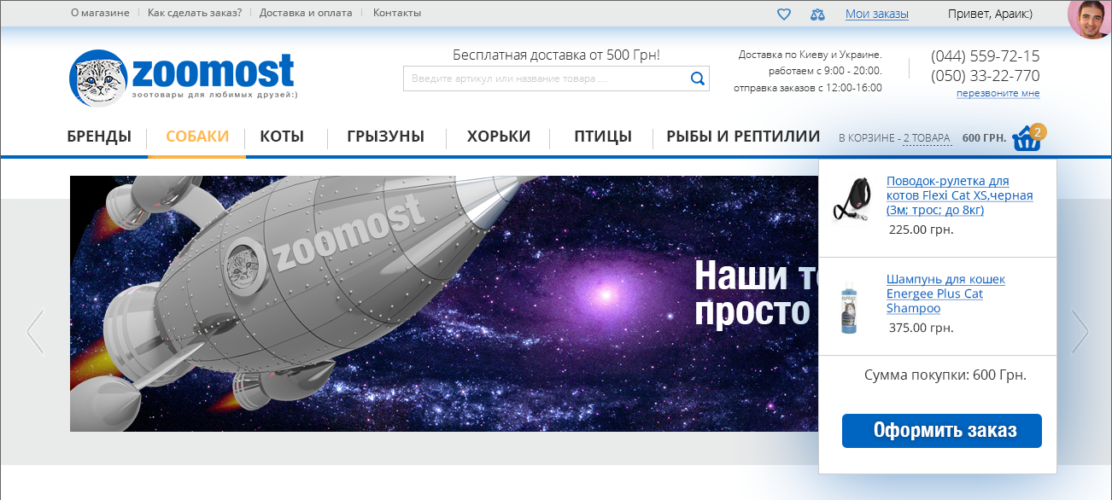The image size is (1112, 500).
Task: Click the heart wishlist icon
Action: (x=784, y=14)
